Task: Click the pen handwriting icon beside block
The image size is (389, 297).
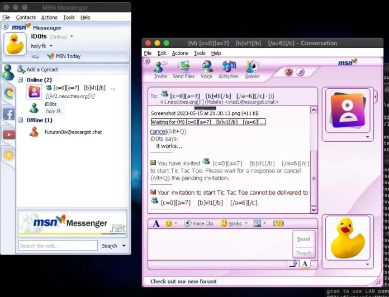Action: tap(300, 72)
